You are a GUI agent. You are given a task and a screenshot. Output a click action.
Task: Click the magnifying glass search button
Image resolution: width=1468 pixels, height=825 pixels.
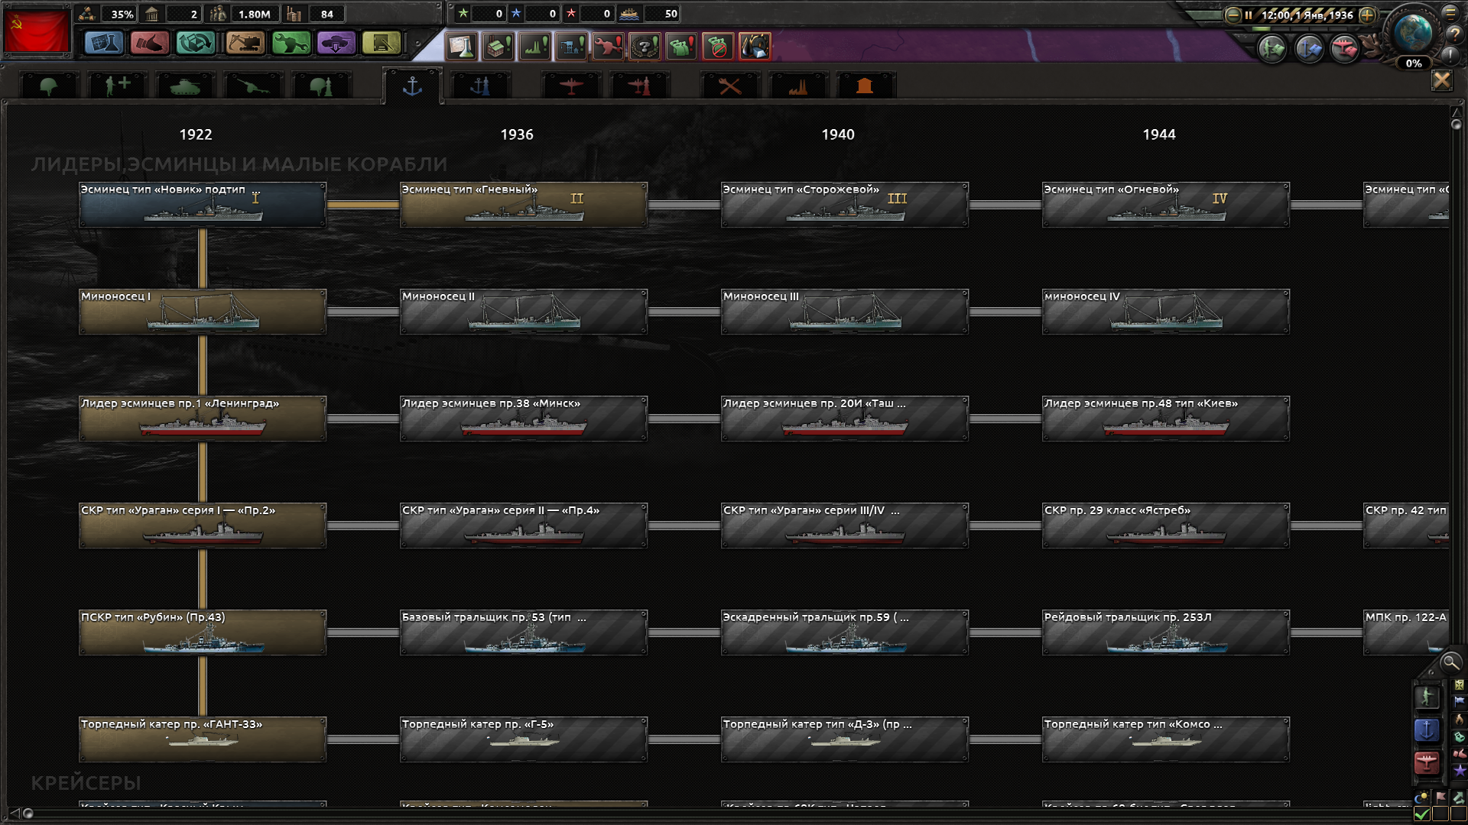(1450, 662)
